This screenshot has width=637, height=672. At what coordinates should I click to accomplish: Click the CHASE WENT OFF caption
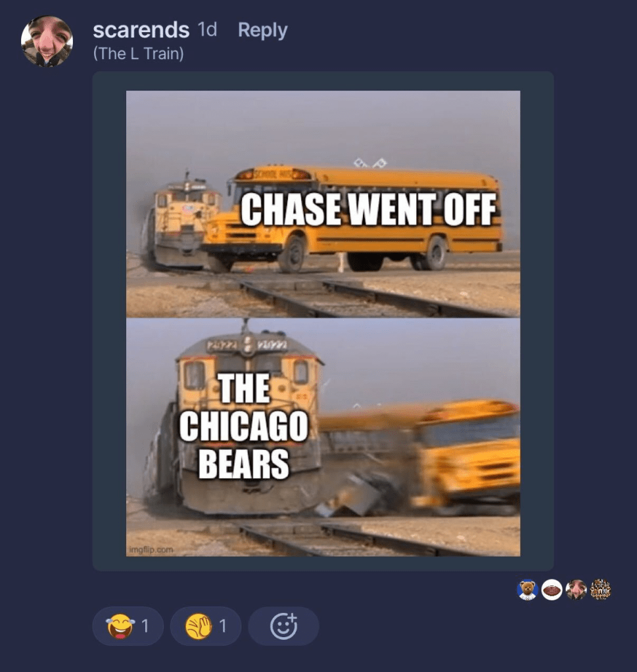point(369,210)
